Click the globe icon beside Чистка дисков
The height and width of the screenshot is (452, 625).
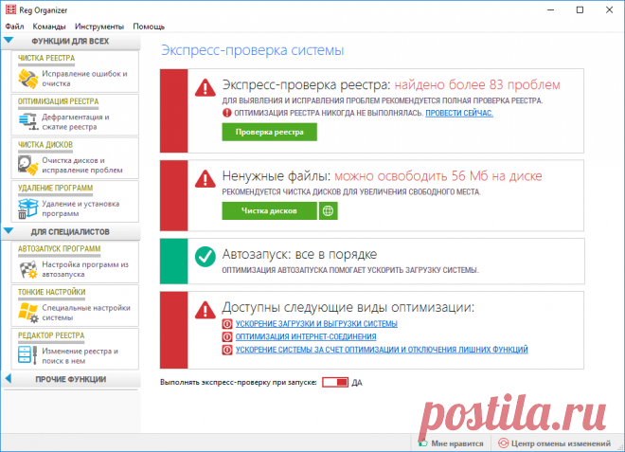[328, 210]
